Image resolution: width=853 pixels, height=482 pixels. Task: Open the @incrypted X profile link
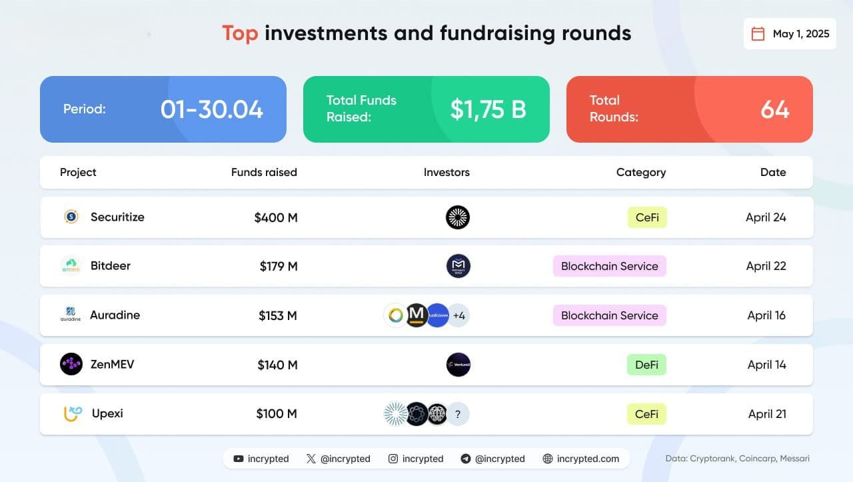(339, 459)
